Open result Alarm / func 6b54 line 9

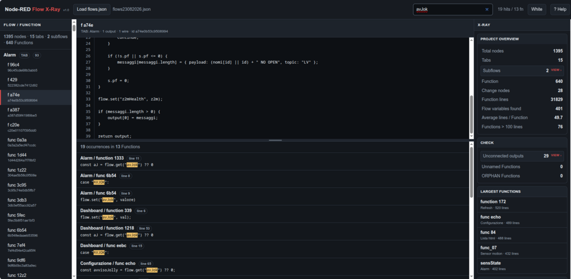tap(272, 196)
